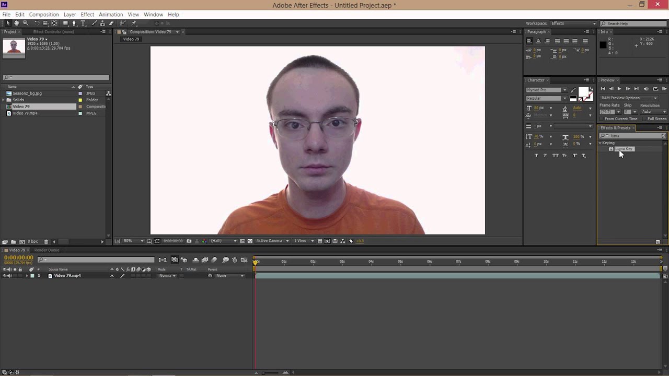Apply All Caps in Character panel
This screenshot has width=669, height=376.
click(555, 156)
